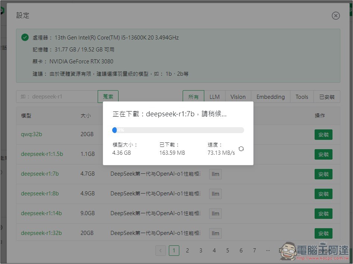Viewport: 353px width, 264px height.
Task: Select pagination page 1
Action: pyautogui.click(x=174, y=251)
